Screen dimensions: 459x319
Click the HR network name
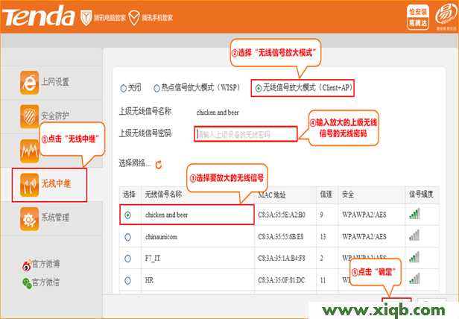[x=149, y=280]
